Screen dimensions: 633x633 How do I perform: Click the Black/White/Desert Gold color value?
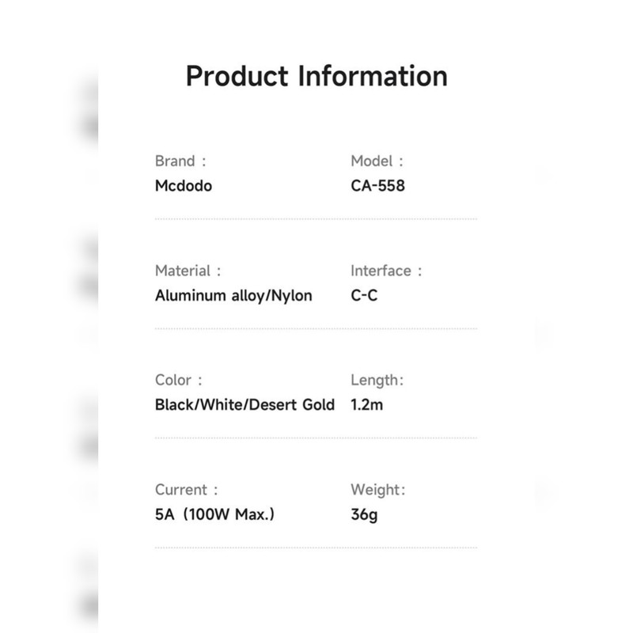point(244,405)
